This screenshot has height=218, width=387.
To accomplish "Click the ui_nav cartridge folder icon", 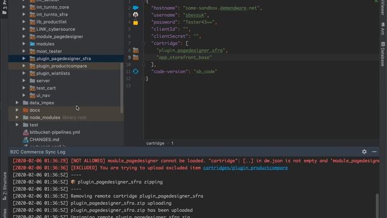I will (32, 96).
